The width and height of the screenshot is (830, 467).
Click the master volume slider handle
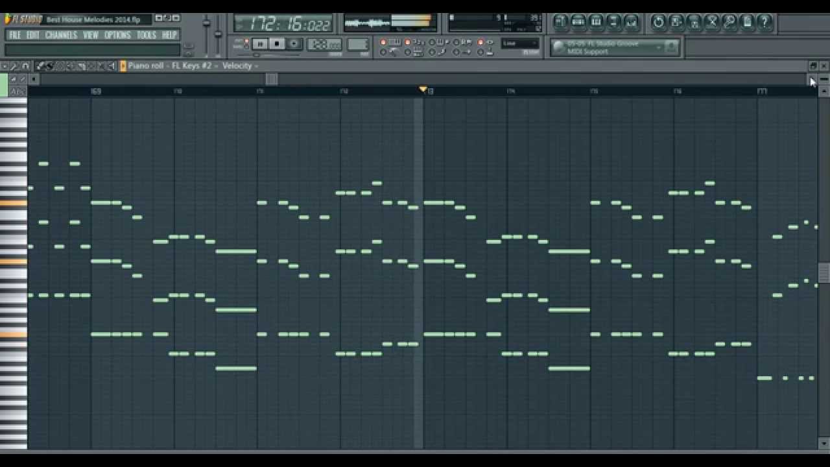pyautogui.click(x=207, y=23)
